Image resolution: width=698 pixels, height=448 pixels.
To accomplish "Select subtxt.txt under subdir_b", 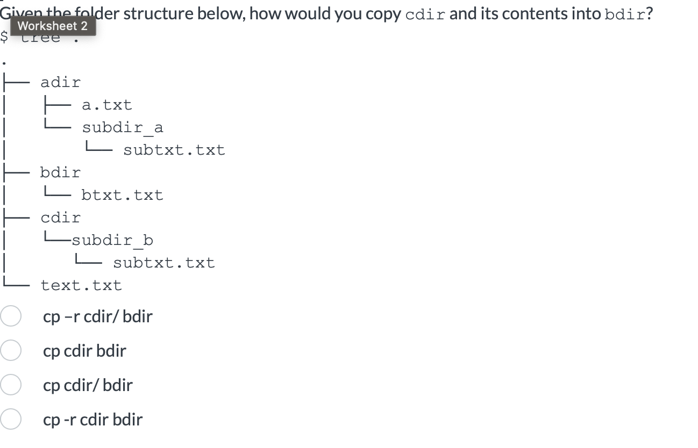I will [163, 262].
